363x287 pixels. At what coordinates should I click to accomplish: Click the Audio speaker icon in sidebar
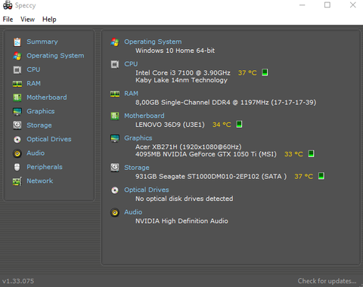coord(17,153)
